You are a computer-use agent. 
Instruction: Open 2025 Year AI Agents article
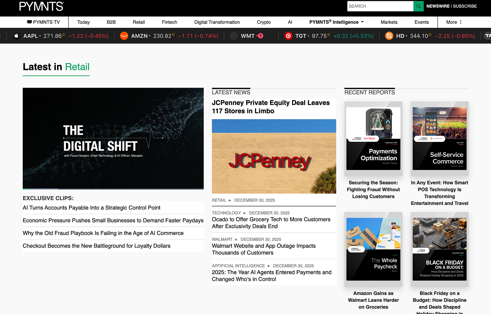pyautogui.click(x=272, y=276)
